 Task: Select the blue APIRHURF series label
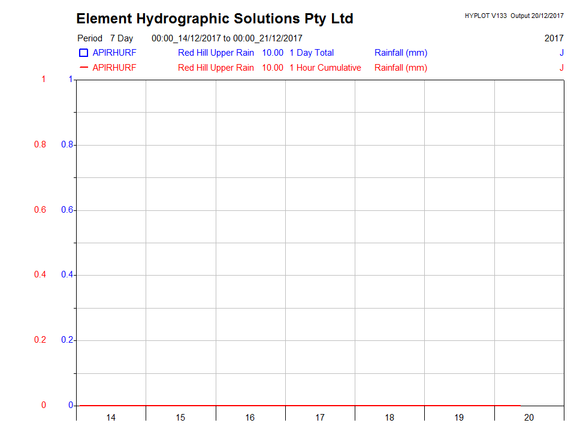(x=114, y=53)
